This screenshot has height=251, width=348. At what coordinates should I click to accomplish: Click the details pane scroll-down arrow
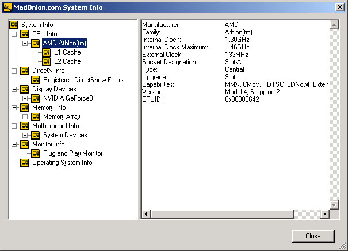334,204
